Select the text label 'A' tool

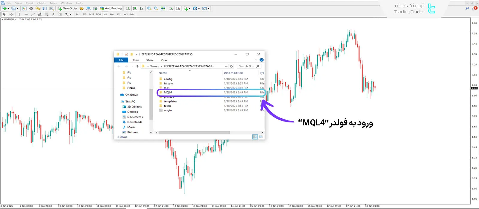53,14
